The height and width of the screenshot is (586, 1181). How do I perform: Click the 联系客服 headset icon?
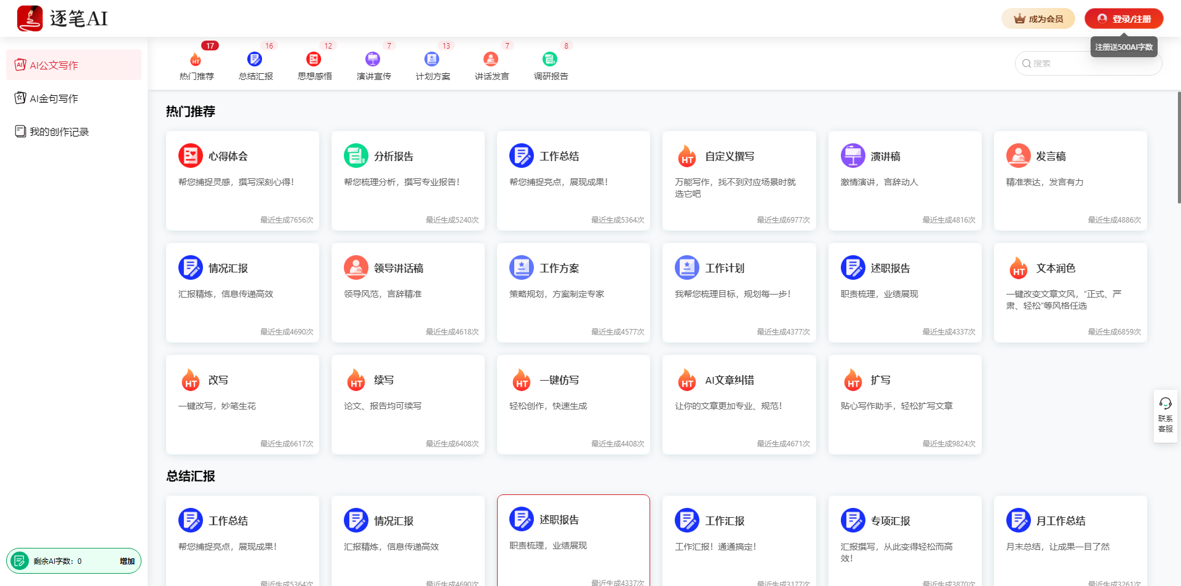[x=1165, y=403]
